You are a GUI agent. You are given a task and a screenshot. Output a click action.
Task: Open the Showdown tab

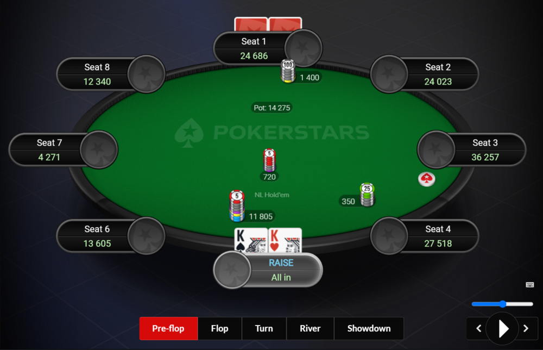369,328
